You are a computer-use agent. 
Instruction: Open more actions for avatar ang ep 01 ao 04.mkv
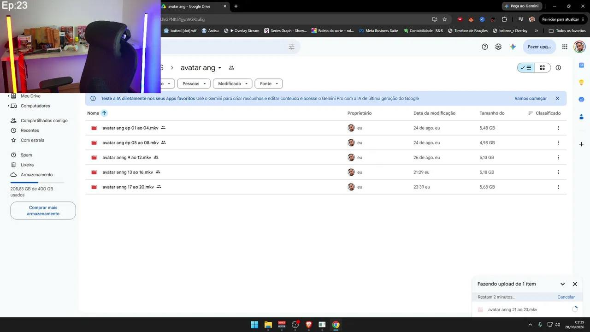click(x=558, y=128)
